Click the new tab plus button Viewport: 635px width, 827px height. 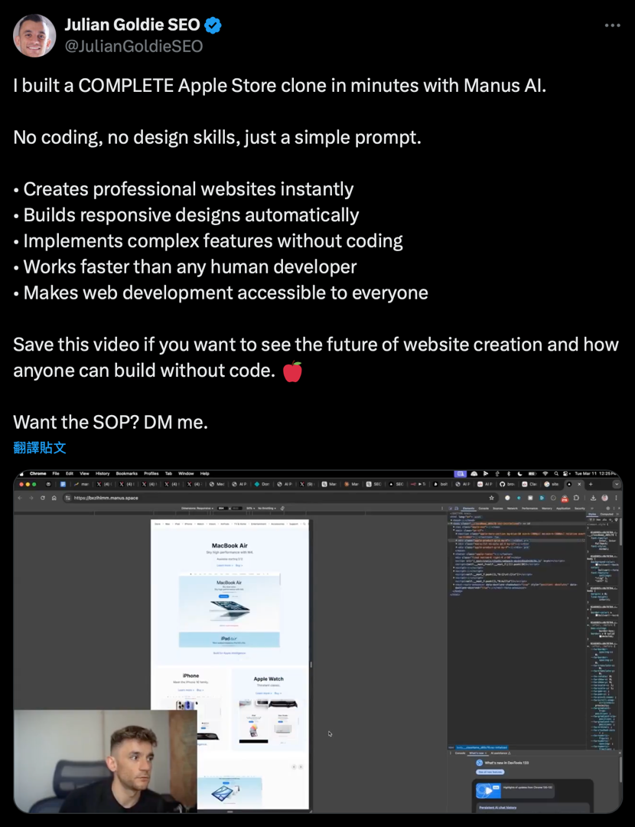(591, 484)
